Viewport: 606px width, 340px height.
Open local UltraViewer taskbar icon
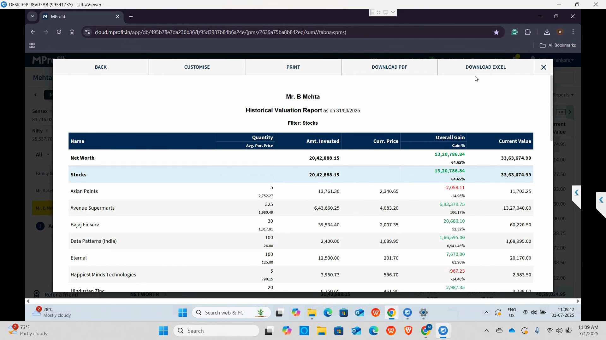(443, 331)
